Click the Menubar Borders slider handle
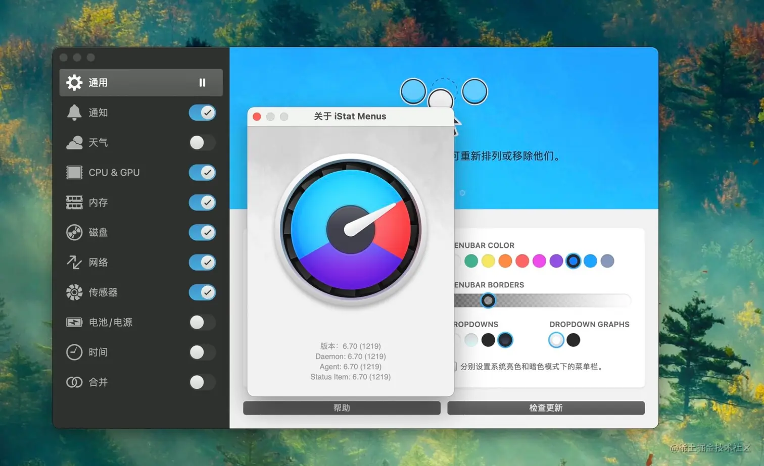This screenshot has height=466, width=764. click(x=488, y=301)
